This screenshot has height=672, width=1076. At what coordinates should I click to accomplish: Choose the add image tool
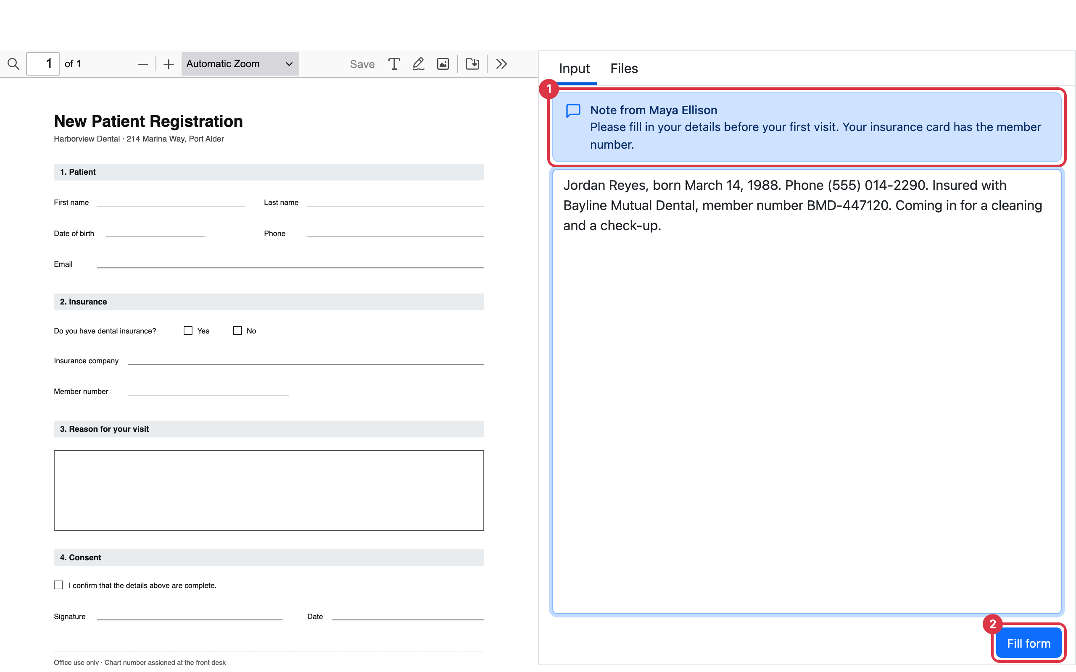[x=443, y=64]
